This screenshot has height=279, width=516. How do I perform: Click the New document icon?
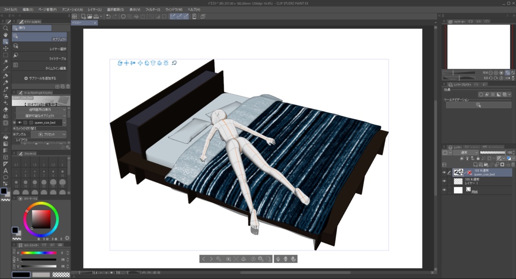83,17
